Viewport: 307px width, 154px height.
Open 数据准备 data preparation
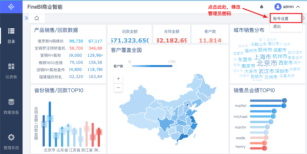coord(11,107)
